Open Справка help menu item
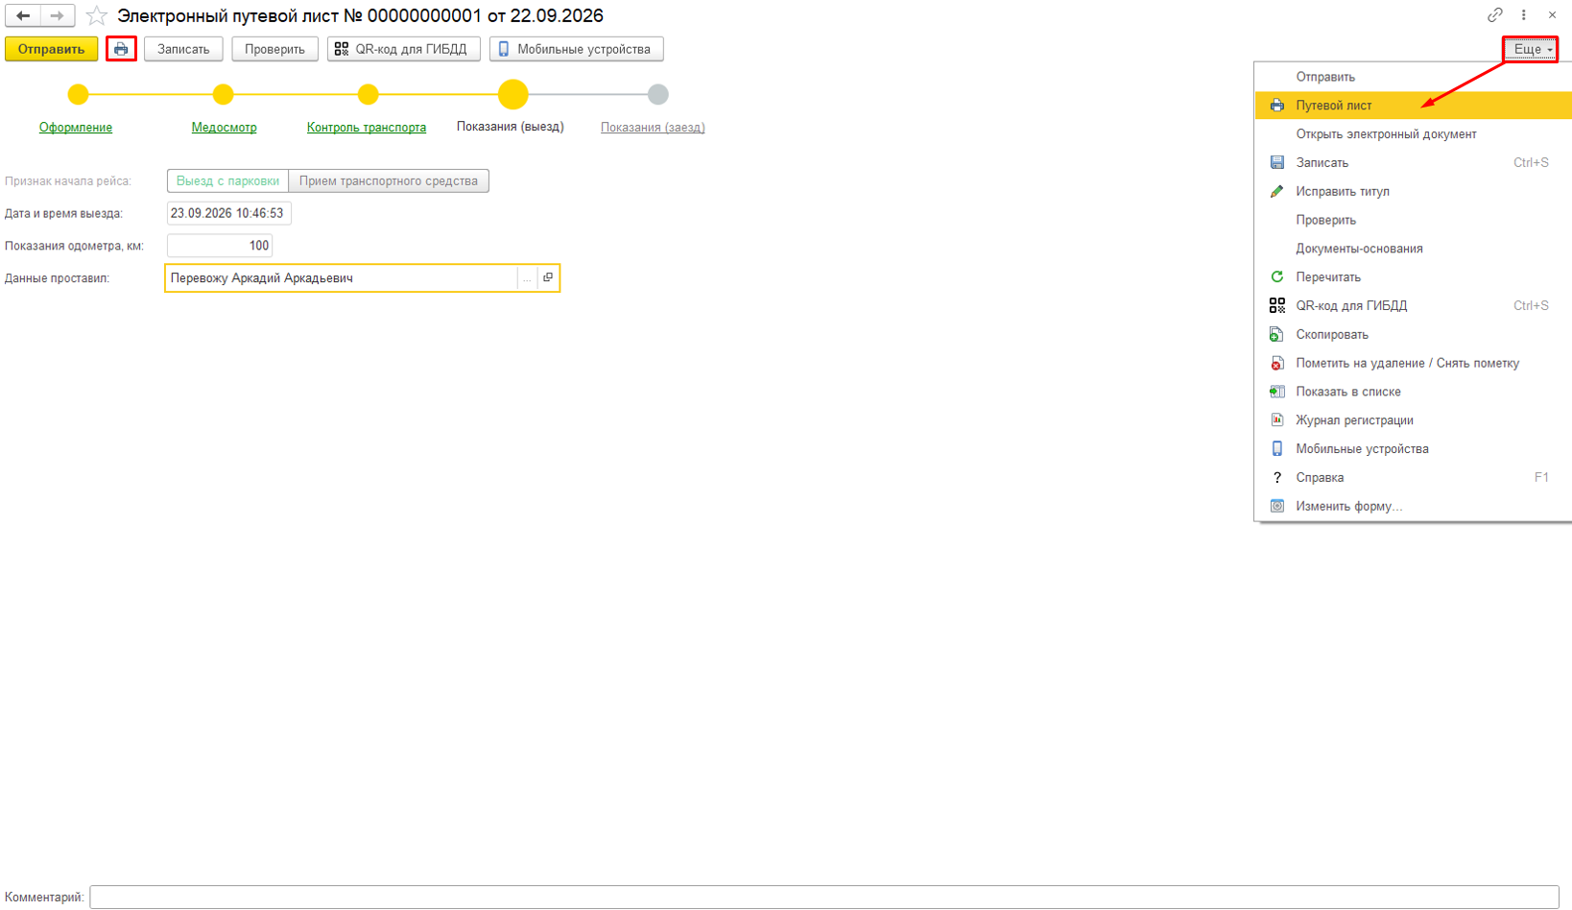Screen dimensions: 1572x910 [1413, 477]
